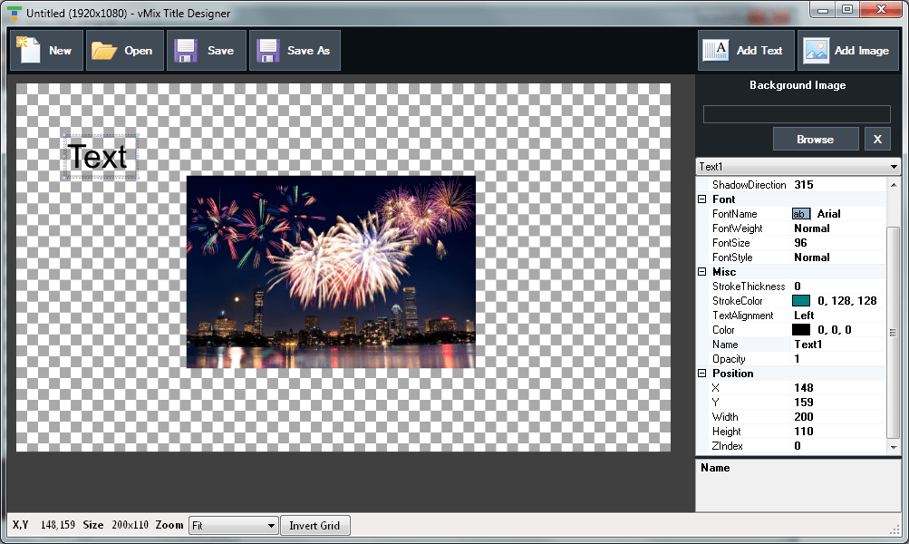The height and width of the screenshot is (544, 909).
Task: Open an existing title project
Action: coord(124,50)
